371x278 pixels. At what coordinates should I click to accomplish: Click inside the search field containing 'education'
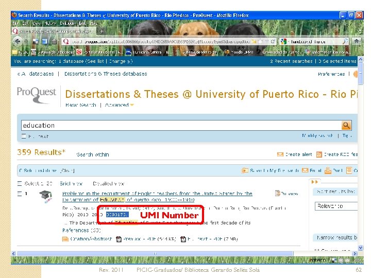181,125
